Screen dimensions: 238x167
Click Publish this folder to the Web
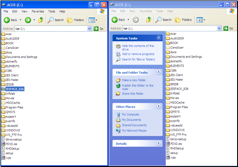pos(138,87)
